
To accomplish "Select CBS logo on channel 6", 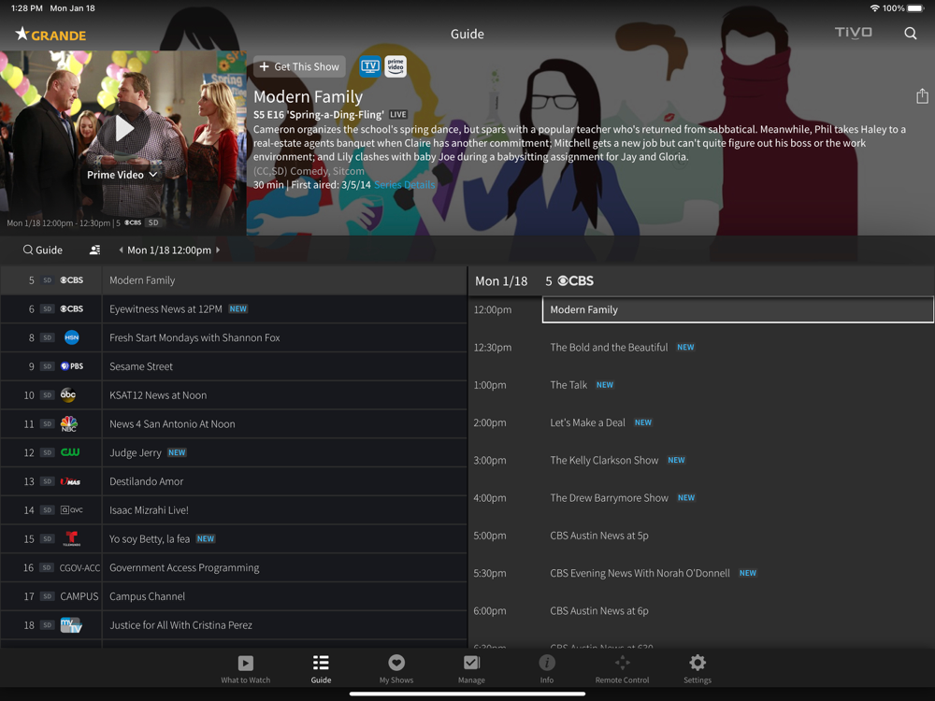I will tap(72, 308).
